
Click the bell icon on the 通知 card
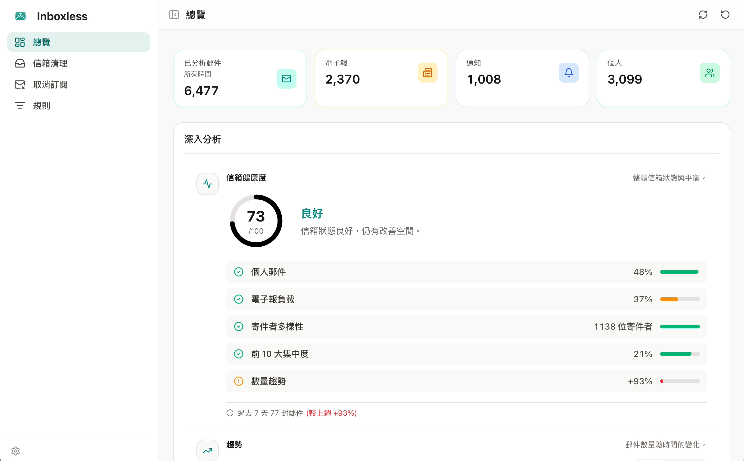point(569,72)
